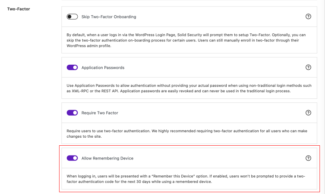Show help for Allow Remembering Device
Viewport: 325px width, 194px height.
(308, 158)
